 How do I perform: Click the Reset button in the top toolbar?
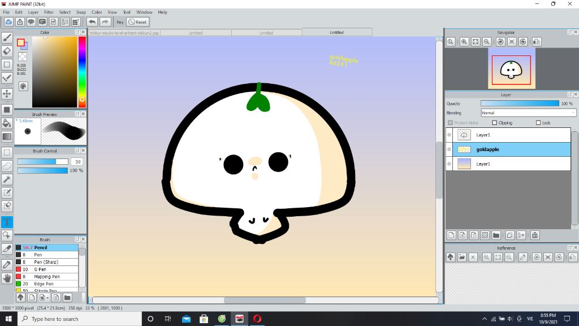point(138,22)
